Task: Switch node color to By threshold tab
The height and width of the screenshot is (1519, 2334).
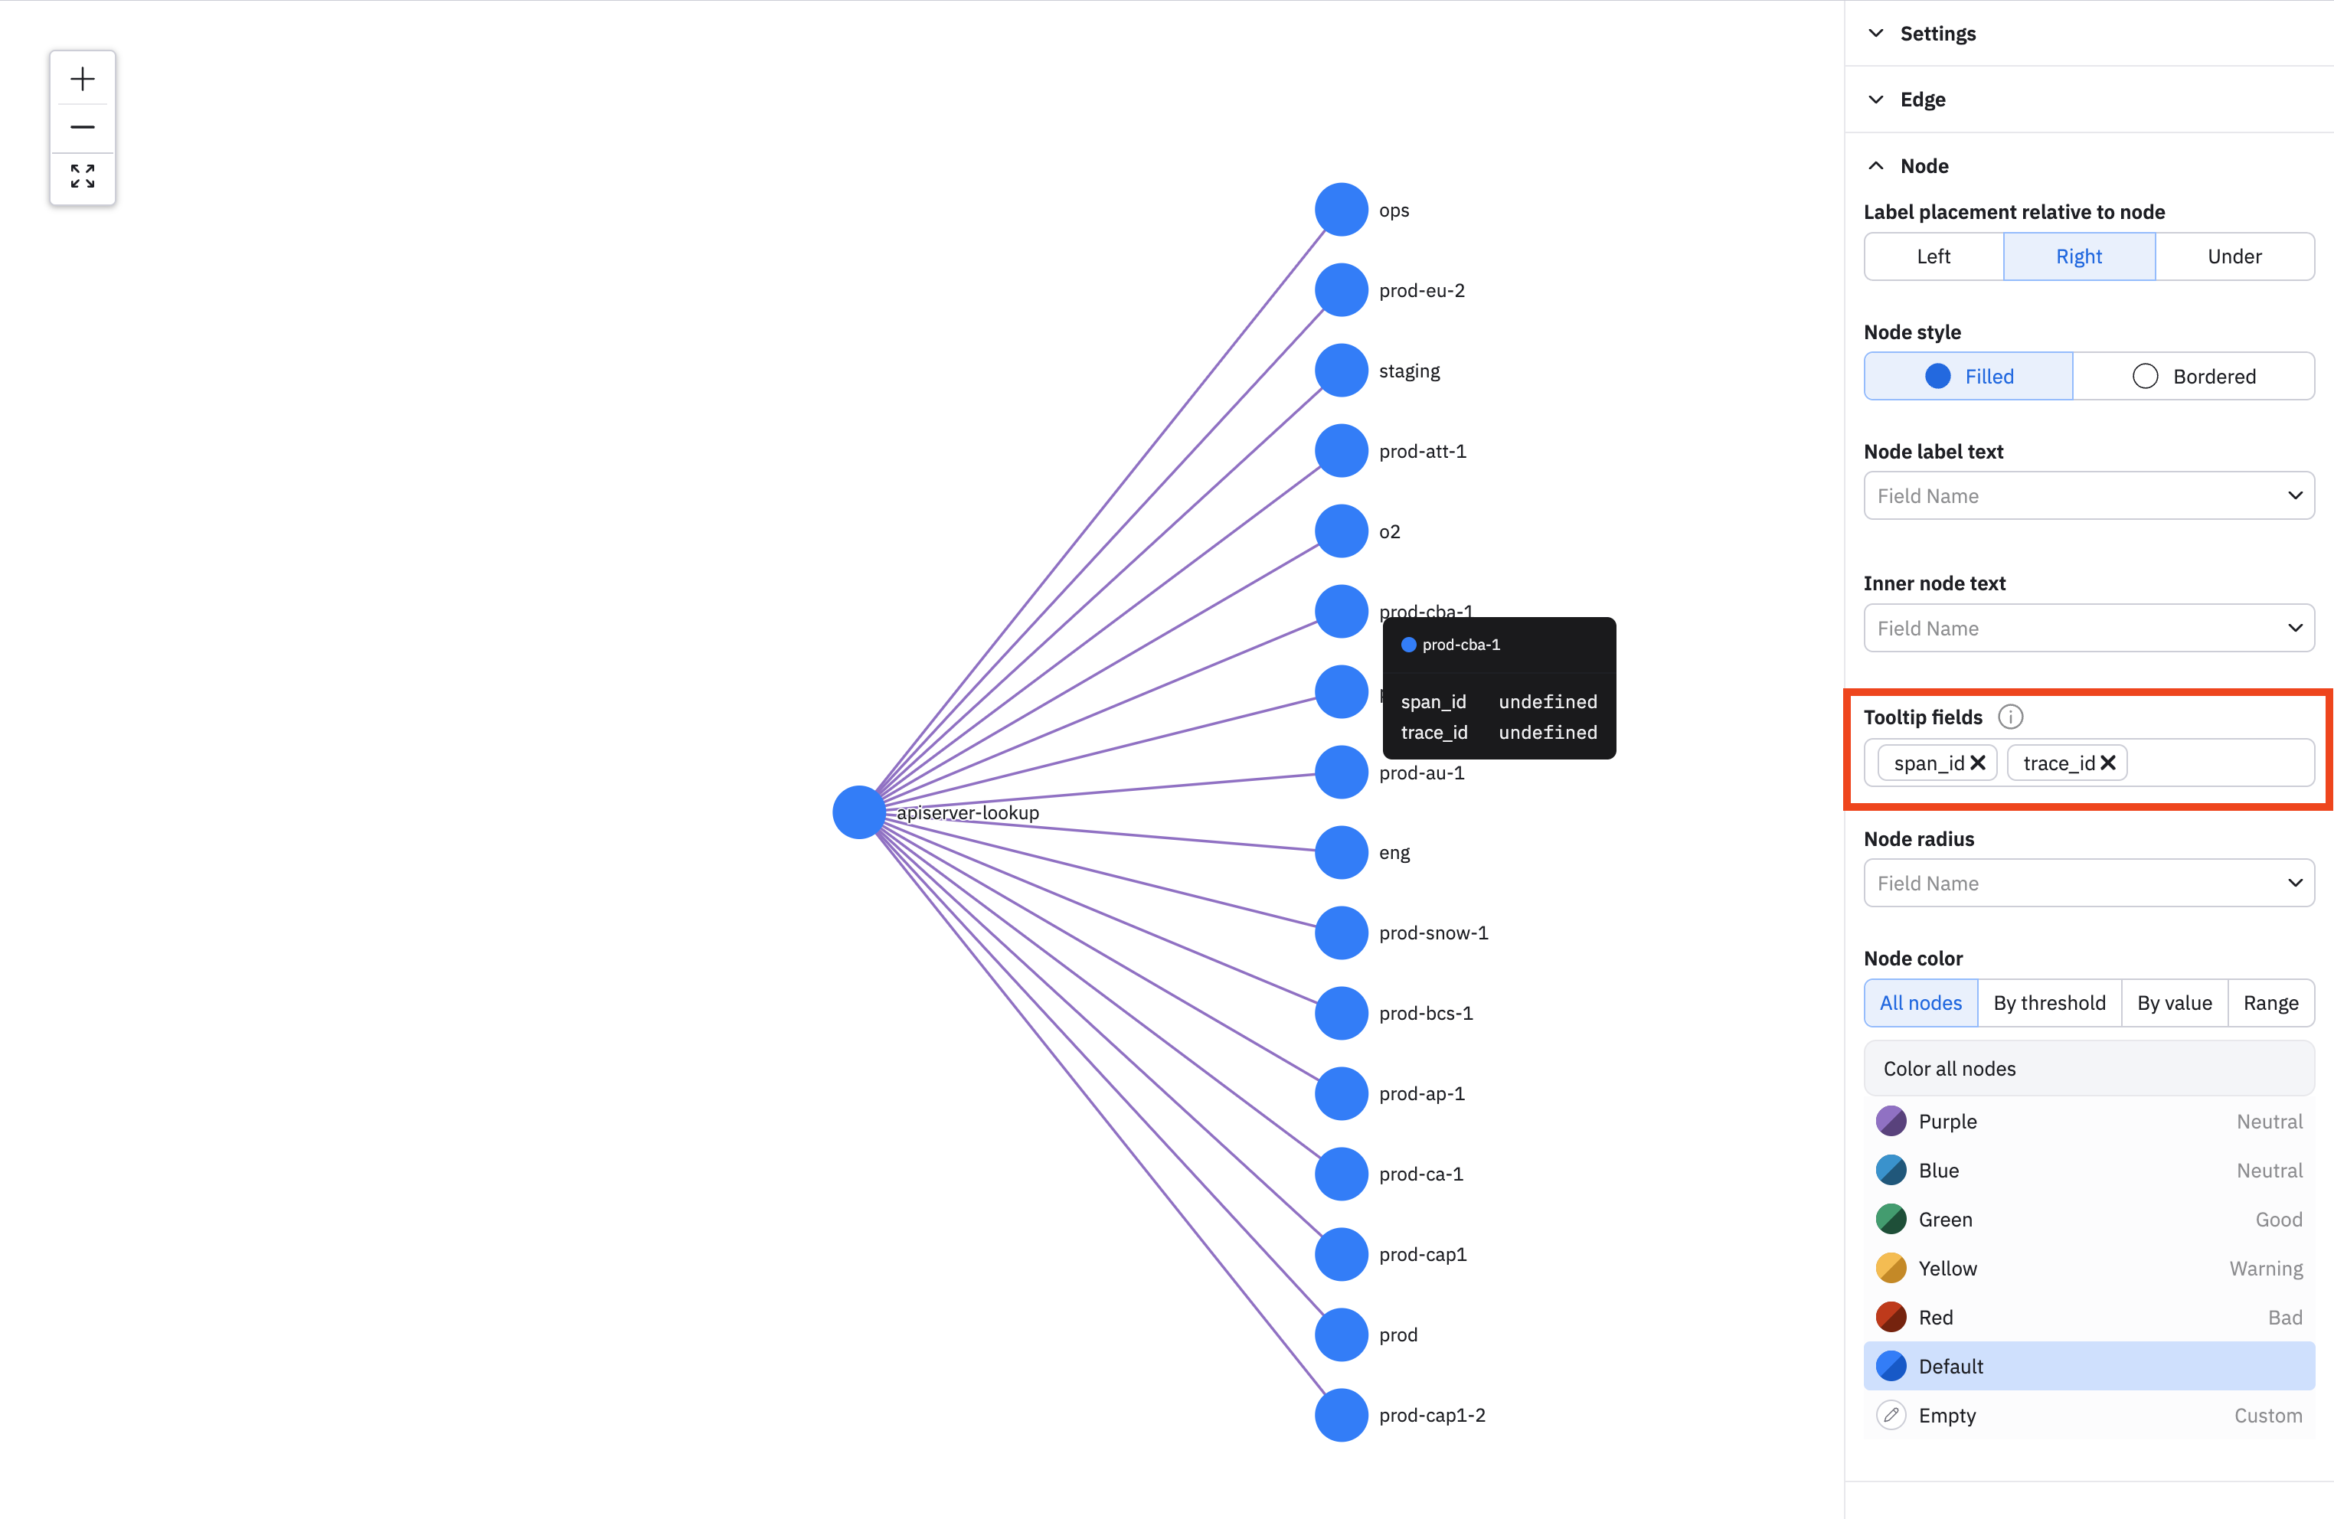Action: coord(2048,1003)
